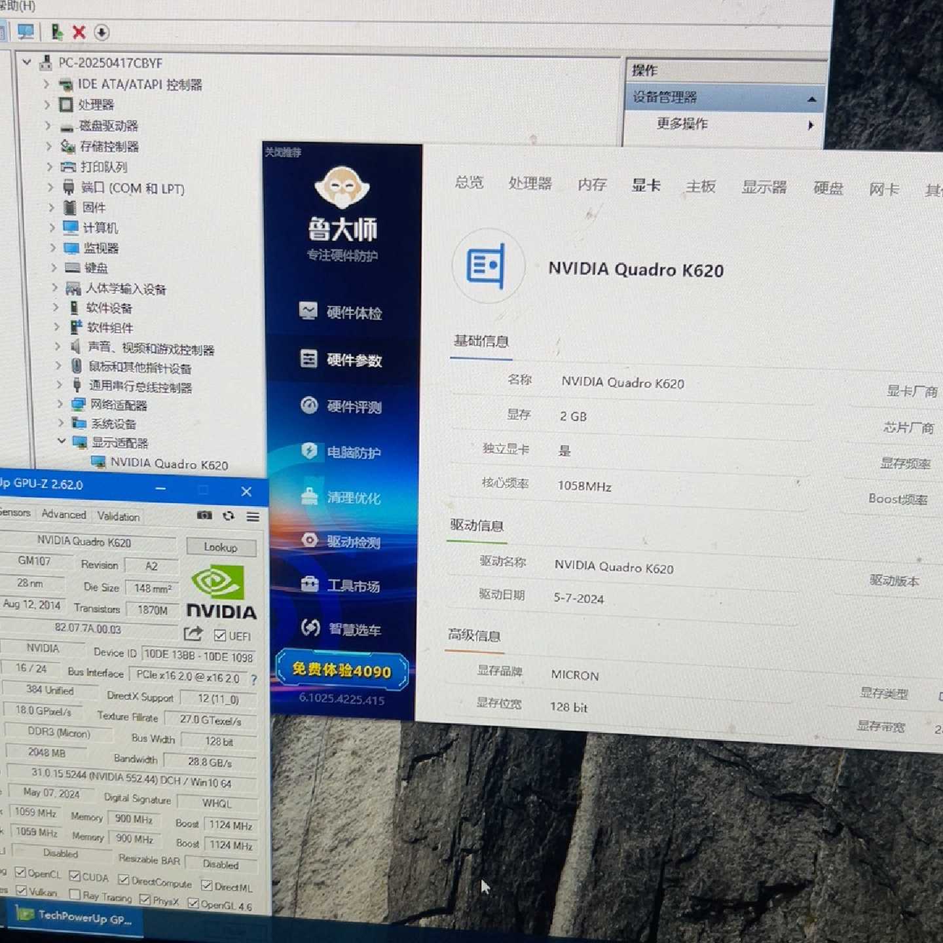The image size is (943, 943).
Task: Toggle the OpenCL checkbox
Action: pos(20,872)
